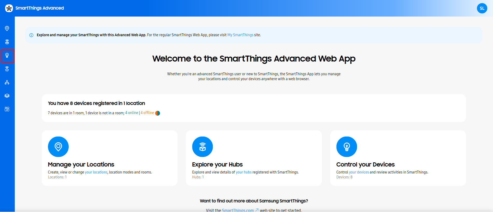The image size is (493, 212).
Task: Click the Welcome to SmartThings Advanced heading
Action: [254, 59]
